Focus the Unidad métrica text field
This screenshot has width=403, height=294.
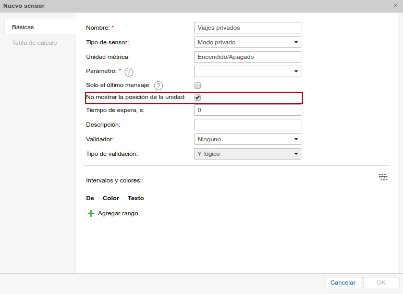click(248, 57)
